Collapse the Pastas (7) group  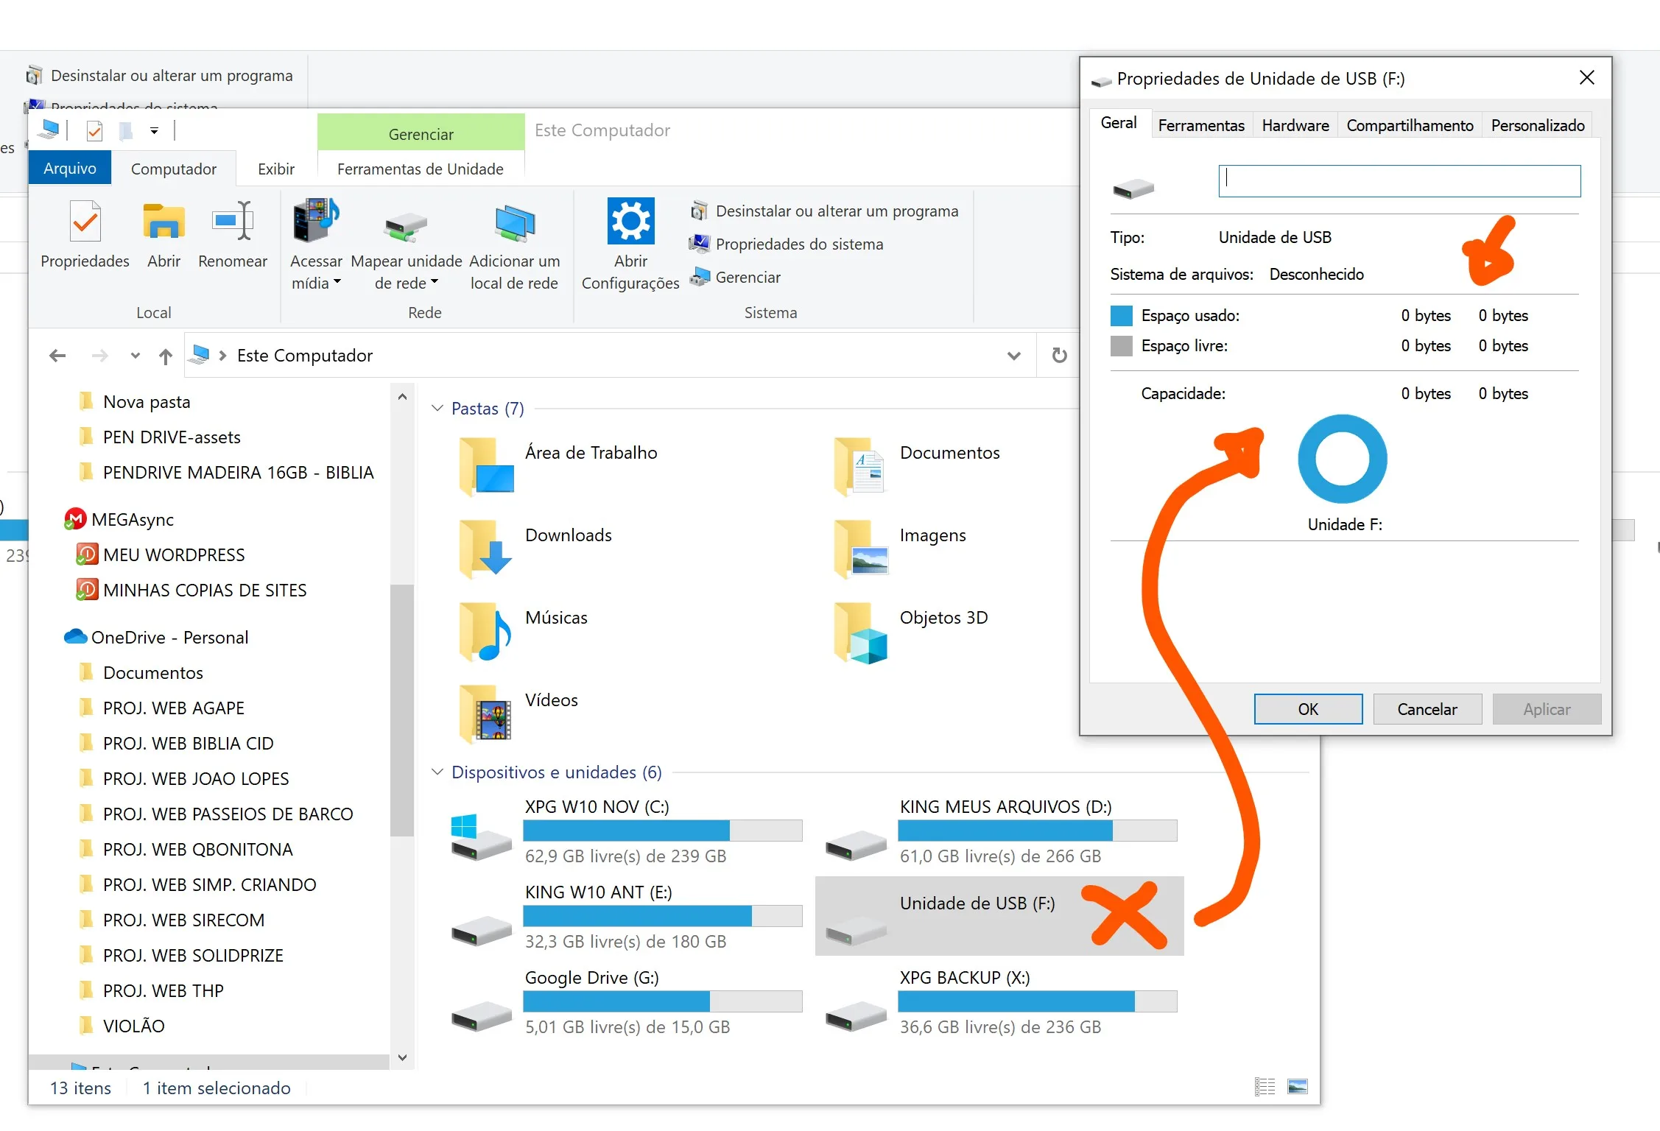coord(437,408)
